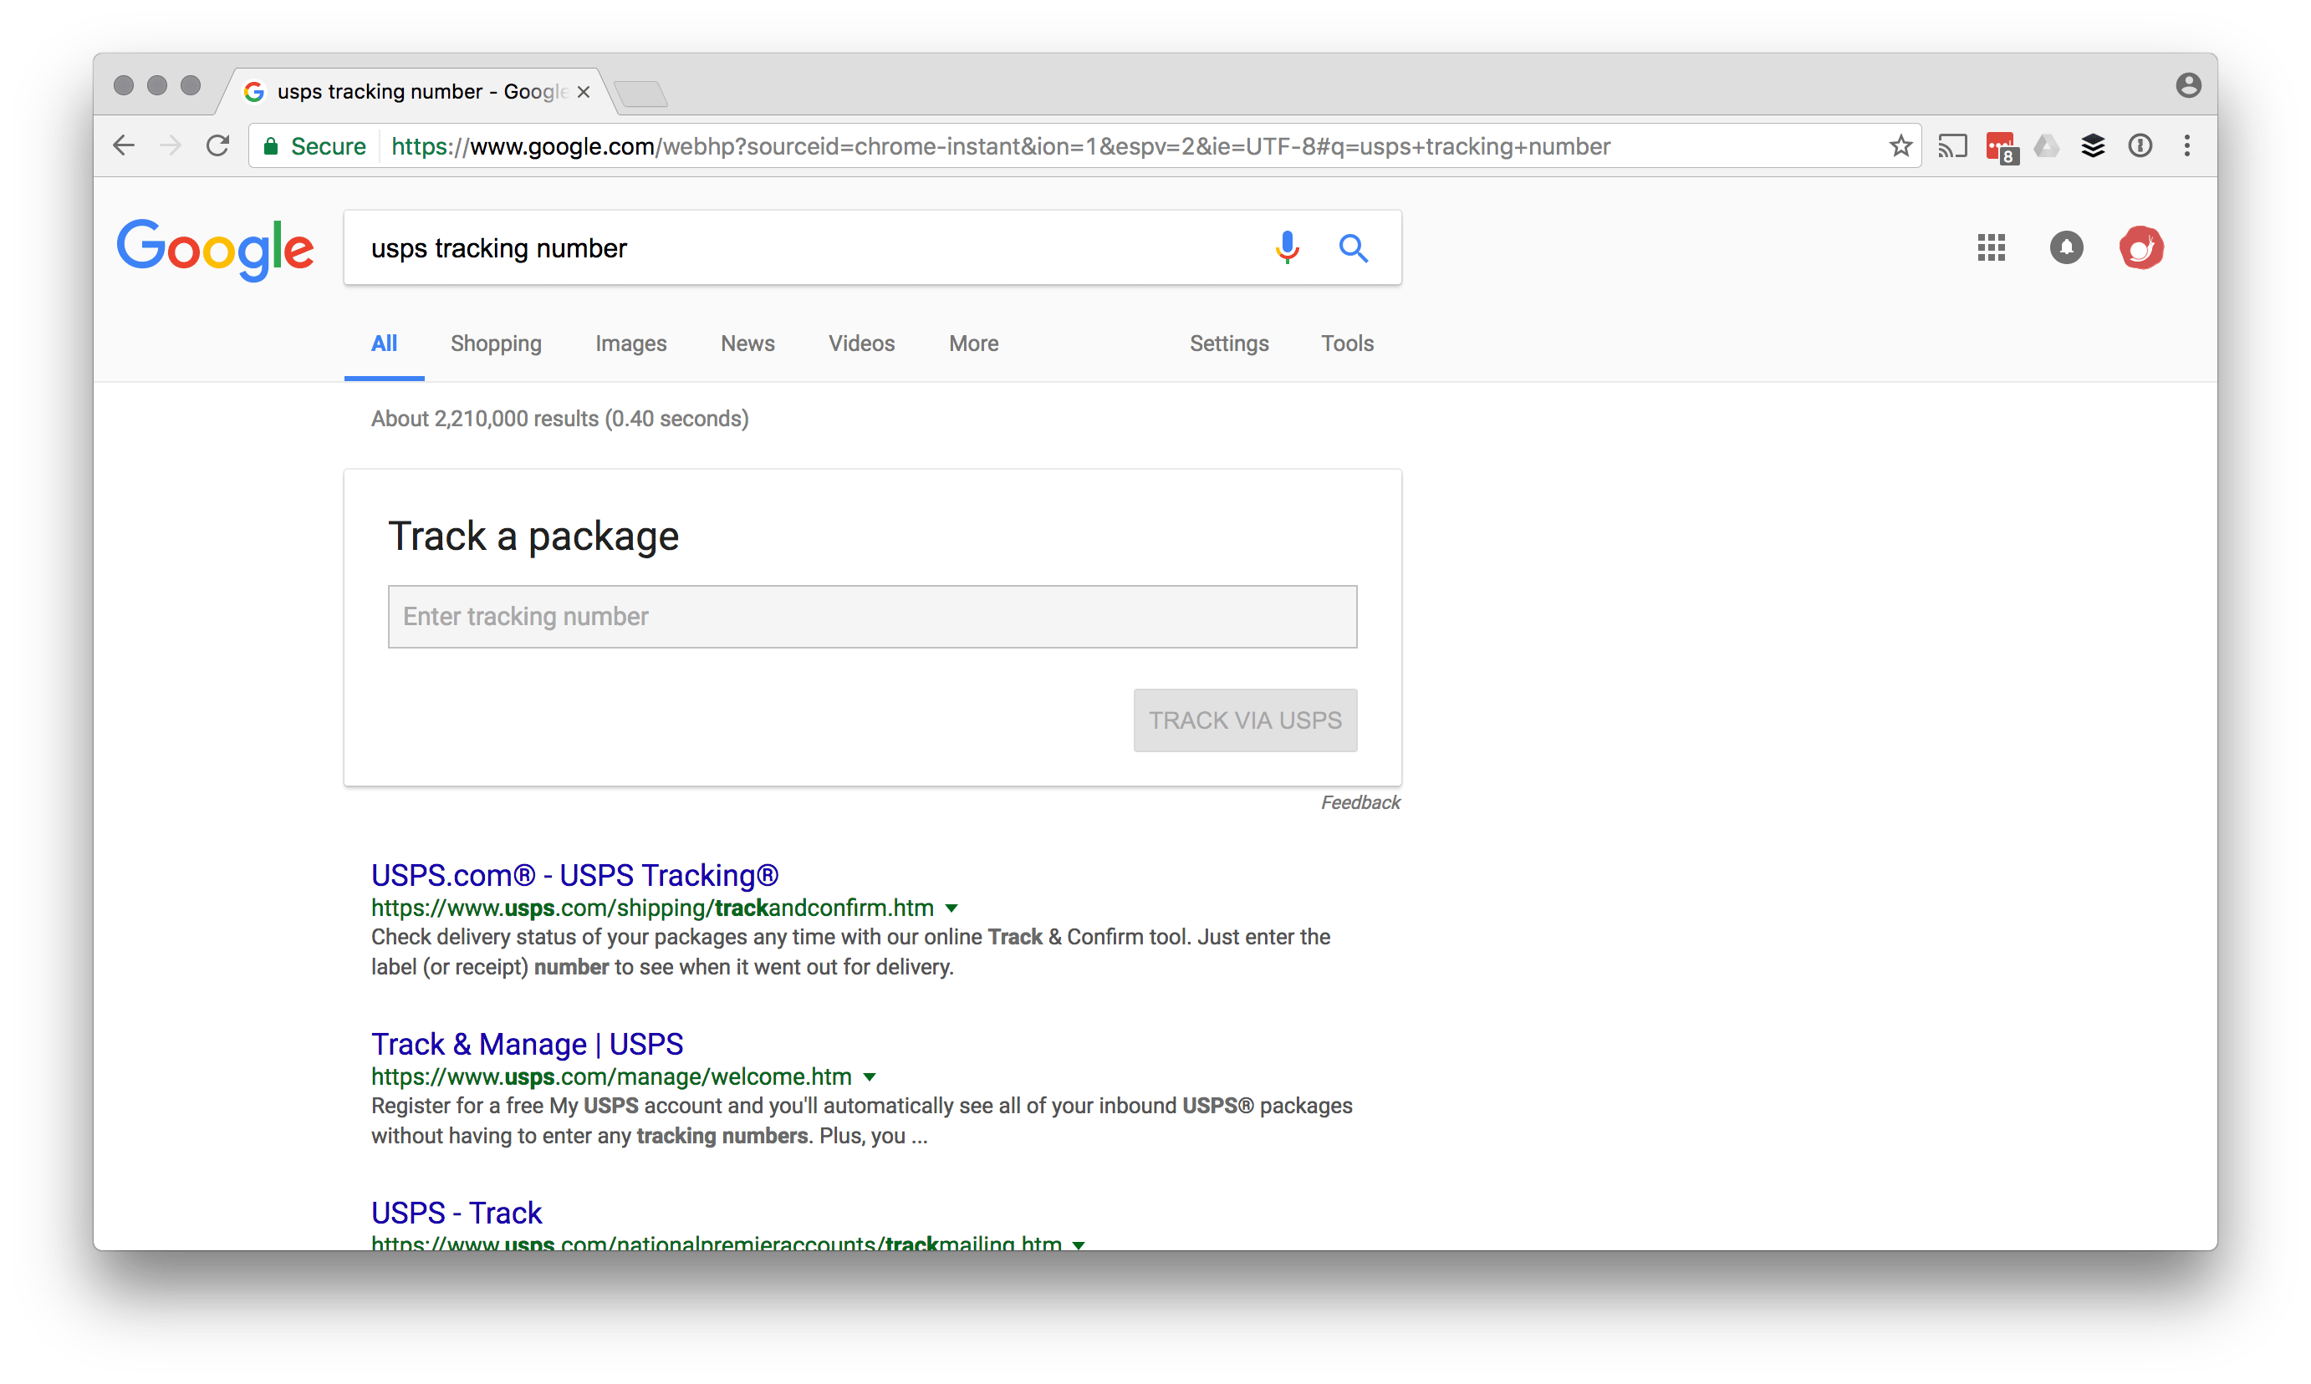Expand dropdown arrow beside manage/welcome.htm URL
The image size is (2311, 1384).
tap(869, 1077)
